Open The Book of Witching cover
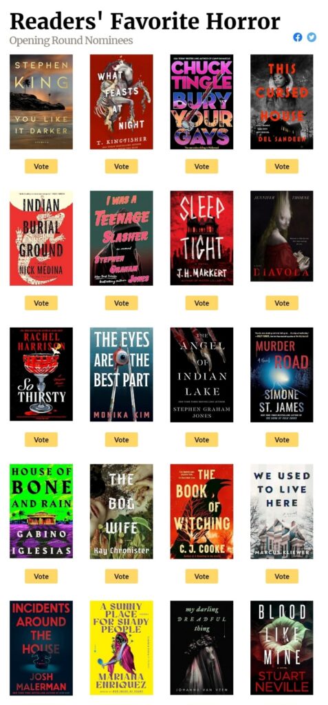The width and height of the screenshot is (328, 705). pyautogui.click(x=201, y=512)
